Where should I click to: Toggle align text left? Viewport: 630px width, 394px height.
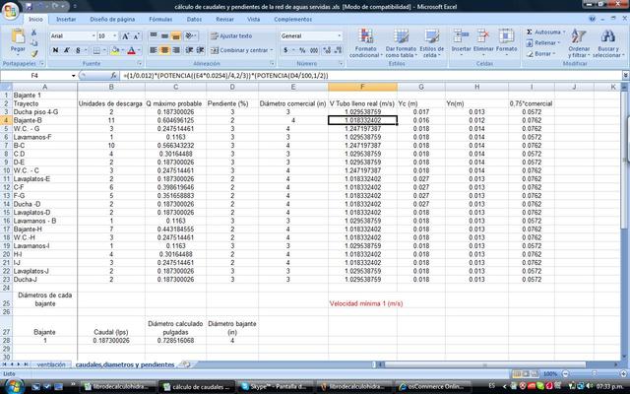click(x=154, y=50)
